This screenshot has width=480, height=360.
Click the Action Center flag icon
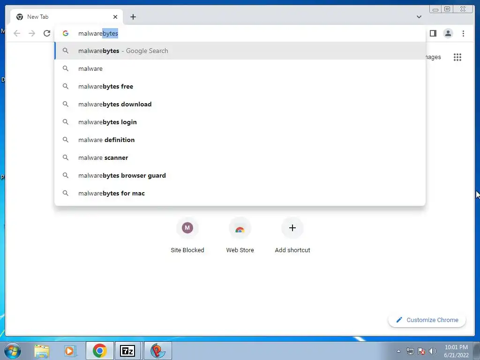(421, 351)
